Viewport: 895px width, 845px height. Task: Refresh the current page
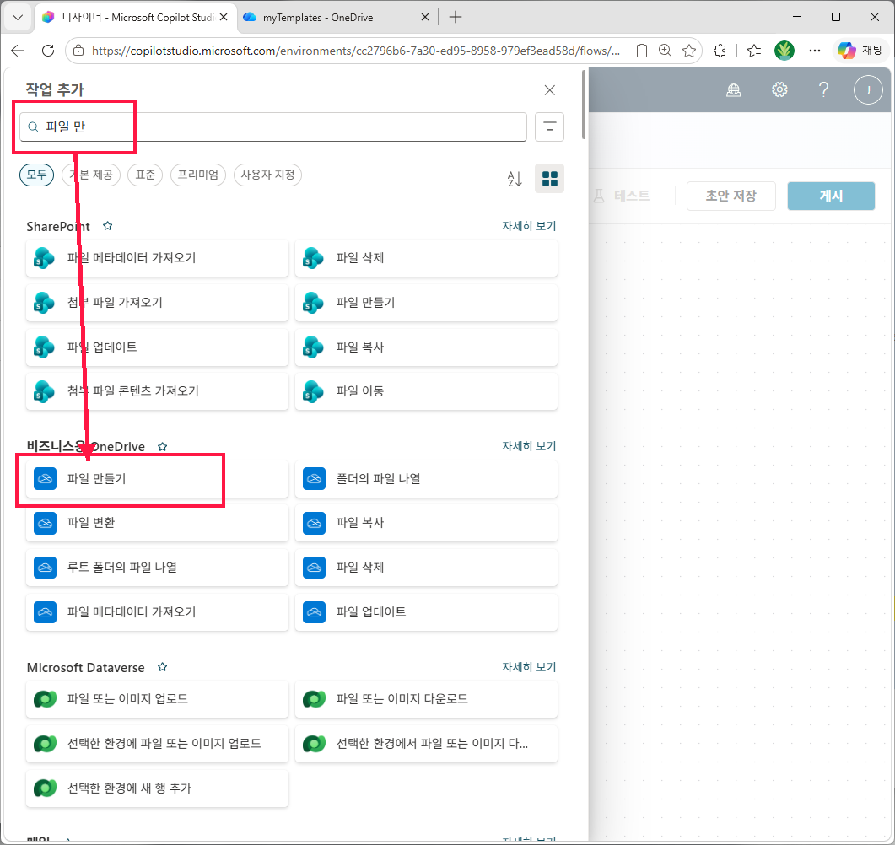48,51
